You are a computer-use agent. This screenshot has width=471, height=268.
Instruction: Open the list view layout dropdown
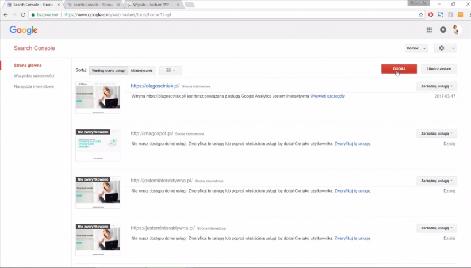171,70
